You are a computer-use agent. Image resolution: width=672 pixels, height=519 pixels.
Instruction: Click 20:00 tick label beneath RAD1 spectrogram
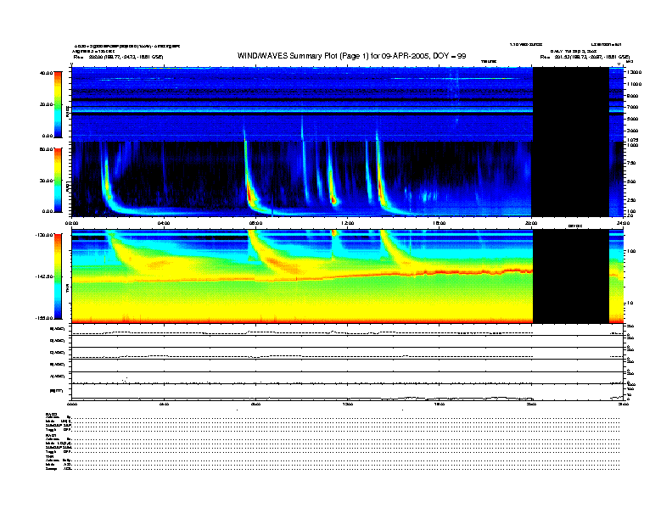[x=531, y=223]
